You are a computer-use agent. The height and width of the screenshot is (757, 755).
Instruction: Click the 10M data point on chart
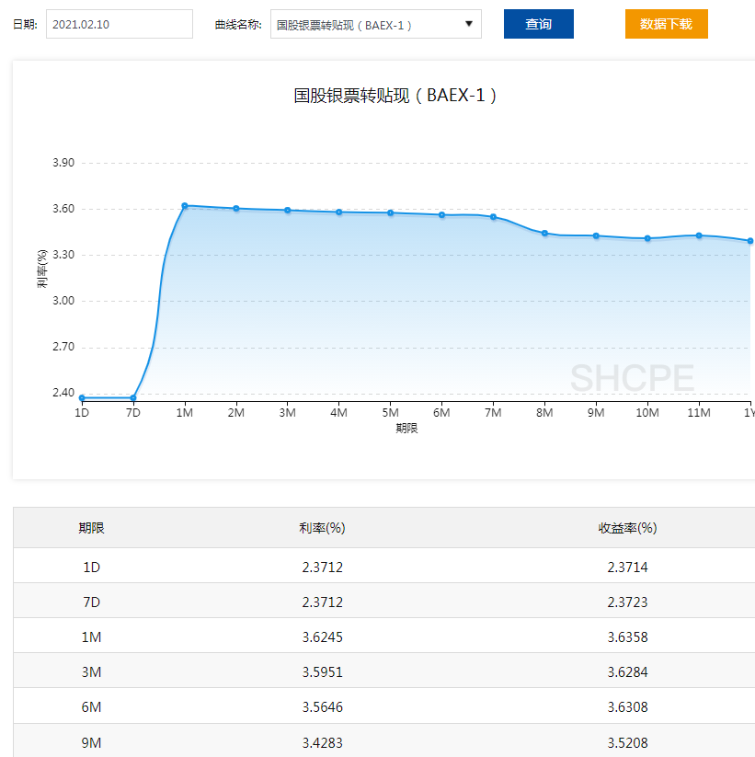(647, 238)
